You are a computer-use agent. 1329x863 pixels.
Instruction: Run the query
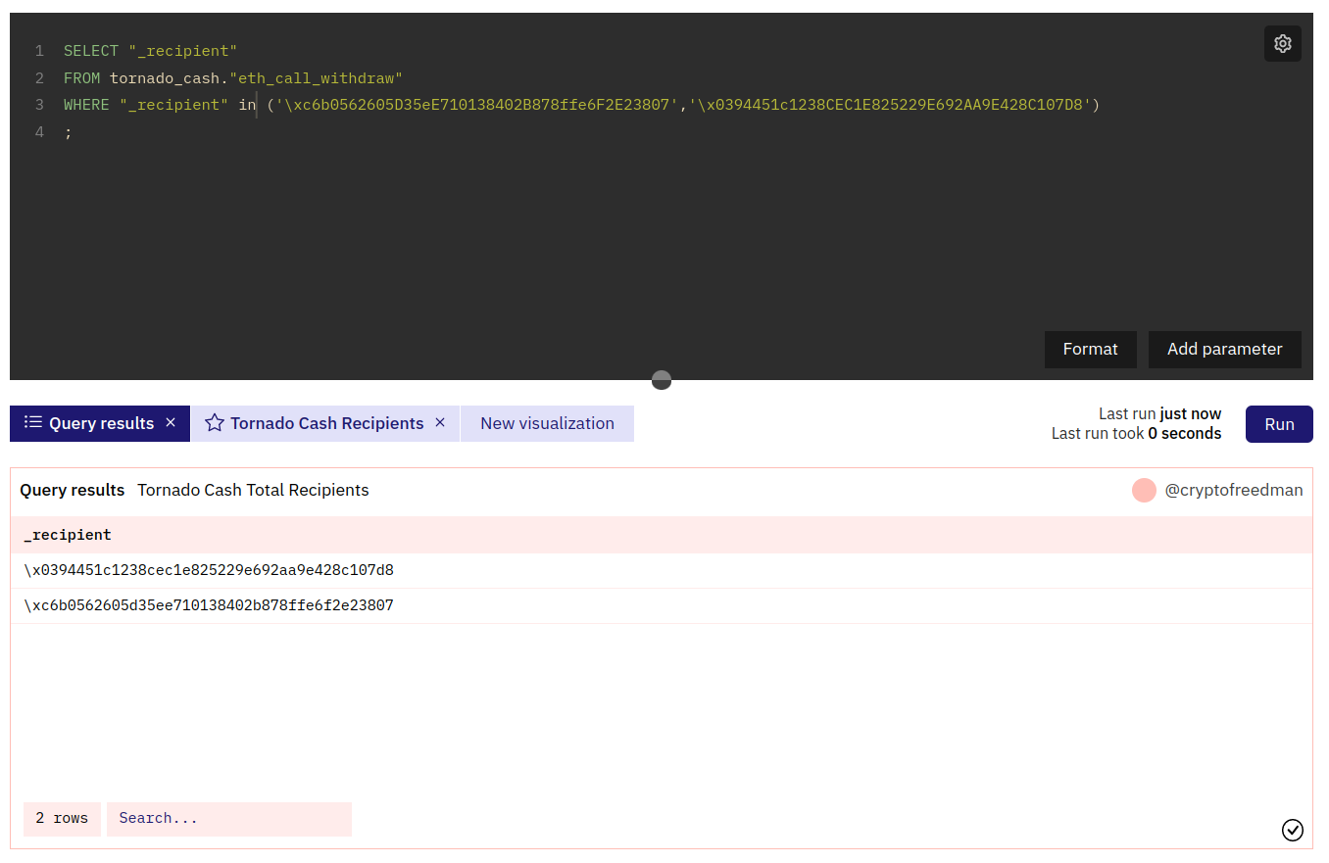click(x=1279, y=424)
